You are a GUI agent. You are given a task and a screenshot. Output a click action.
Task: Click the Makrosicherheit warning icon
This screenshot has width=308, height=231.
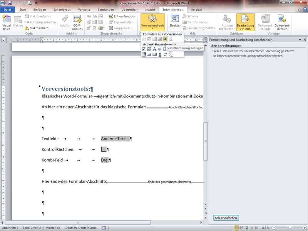[x=27, y=28]
